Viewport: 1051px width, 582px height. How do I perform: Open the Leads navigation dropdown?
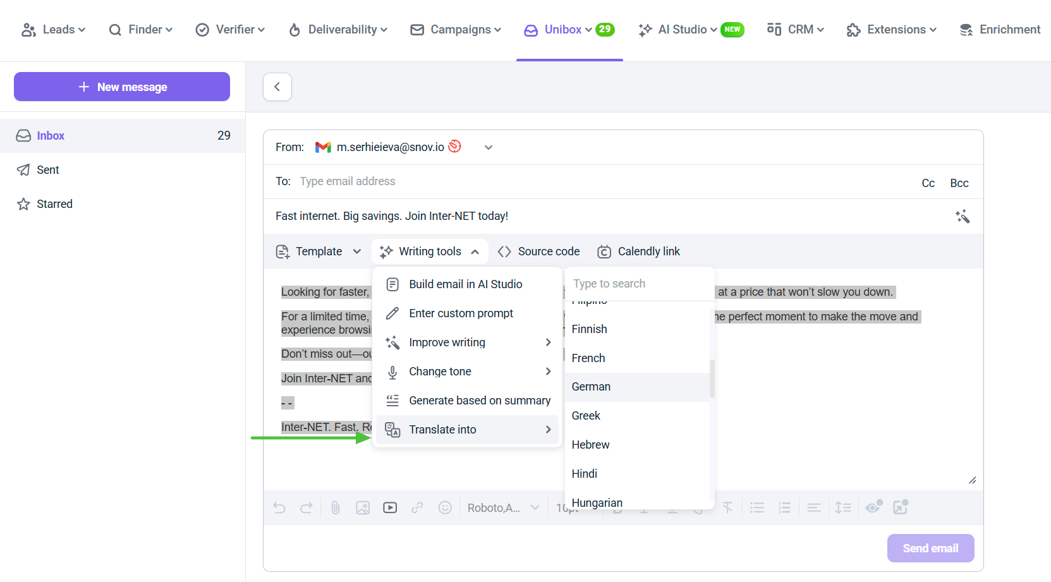[x=54, y=30]
